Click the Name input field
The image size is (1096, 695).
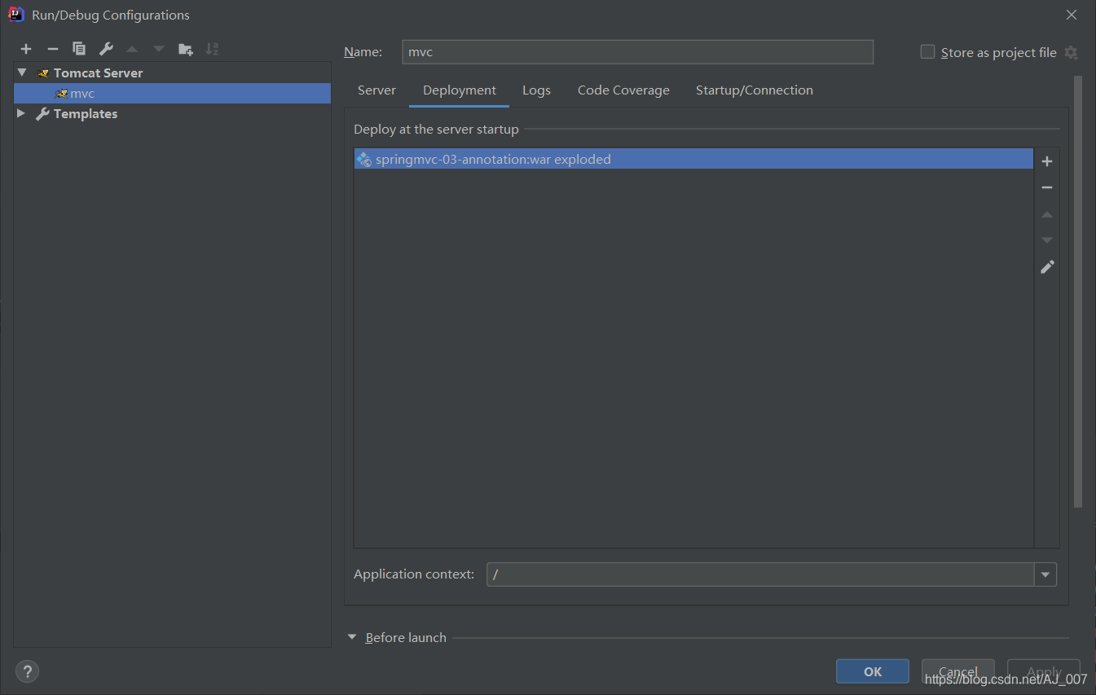pyautogui.click(x=637, y=52)
